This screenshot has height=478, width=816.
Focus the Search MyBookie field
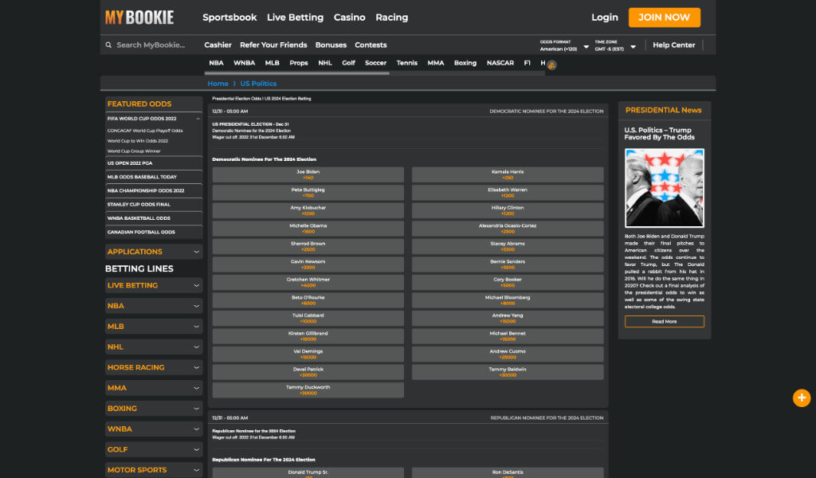point(151,45)
